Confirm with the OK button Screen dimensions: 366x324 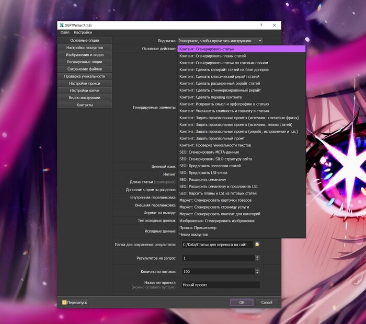click(x=242, y=302)
